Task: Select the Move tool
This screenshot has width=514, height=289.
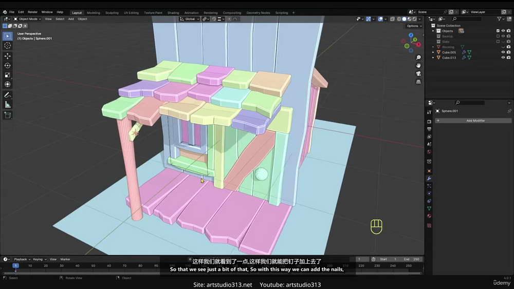Action: point(8,56)
